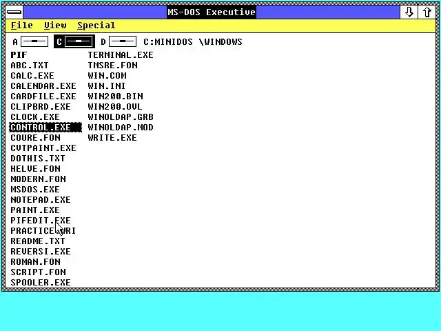Open the Special menu
The image size is (441, 331).
coord(96,26)
